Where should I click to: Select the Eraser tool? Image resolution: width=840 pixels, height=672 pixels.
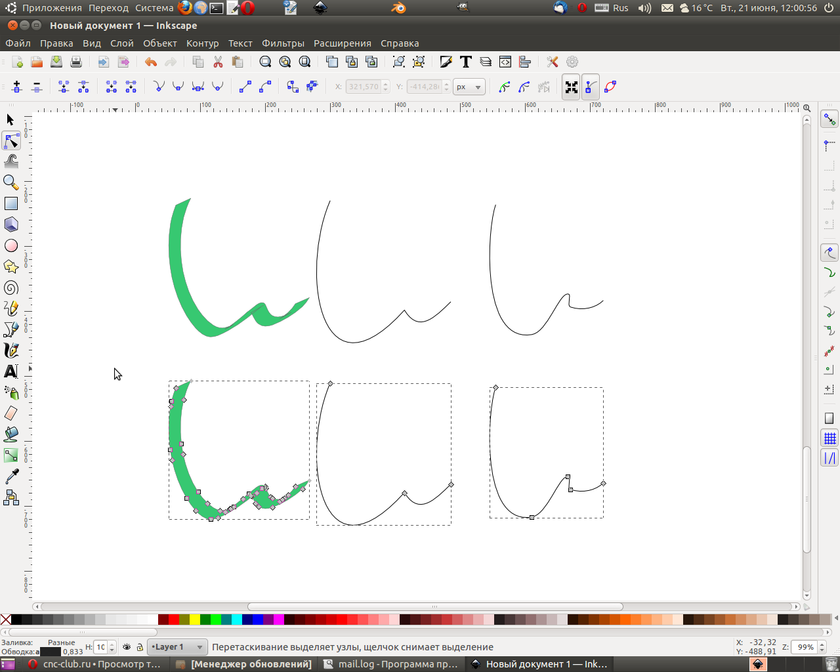pos(10,414)
